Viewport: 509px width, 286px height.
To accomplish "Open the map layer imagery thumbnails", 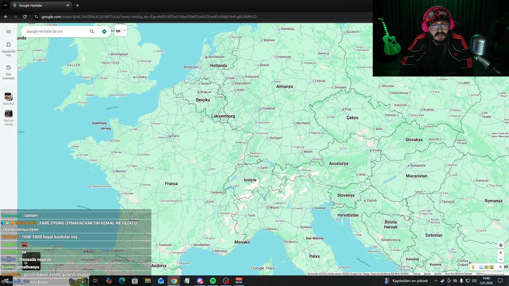I will point(486,267).
